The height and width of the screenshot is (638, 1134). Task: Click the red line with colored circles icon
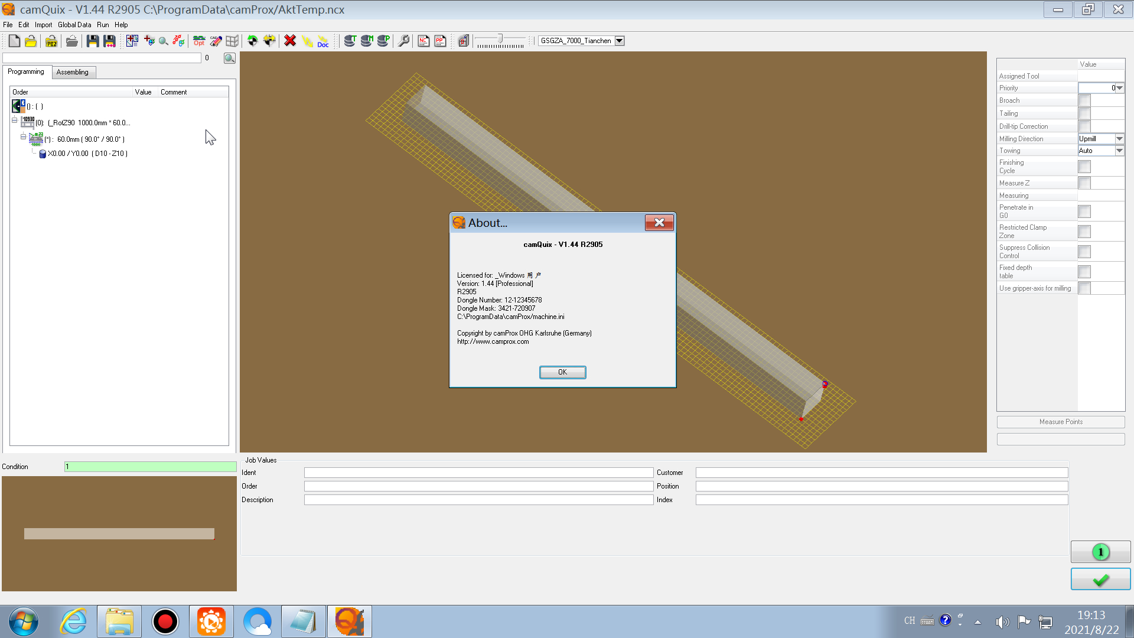tap(178, 41)
